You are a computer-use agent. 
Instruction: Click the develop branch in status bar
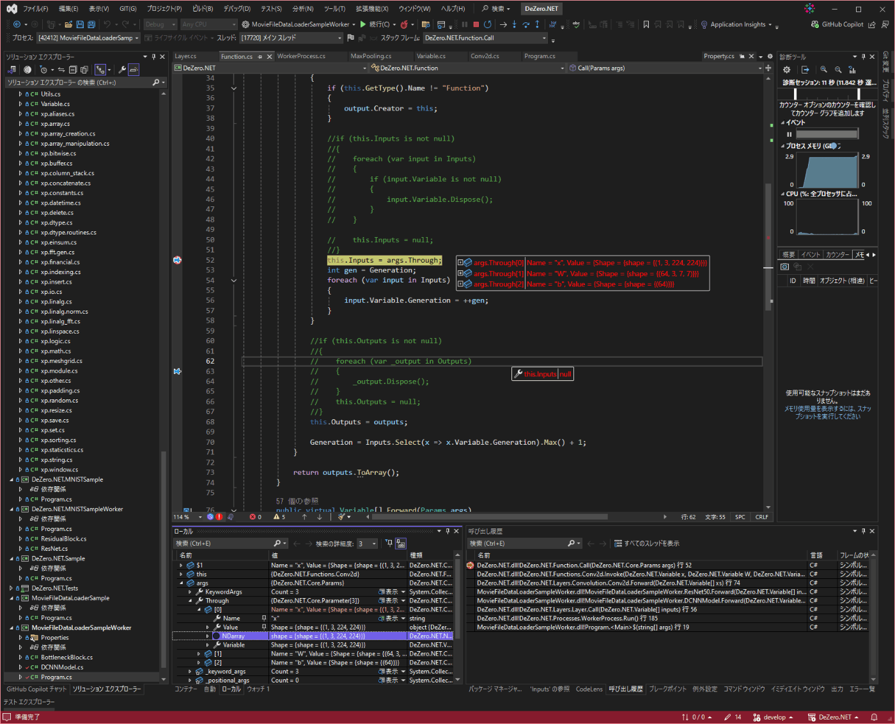coord(772,717)
